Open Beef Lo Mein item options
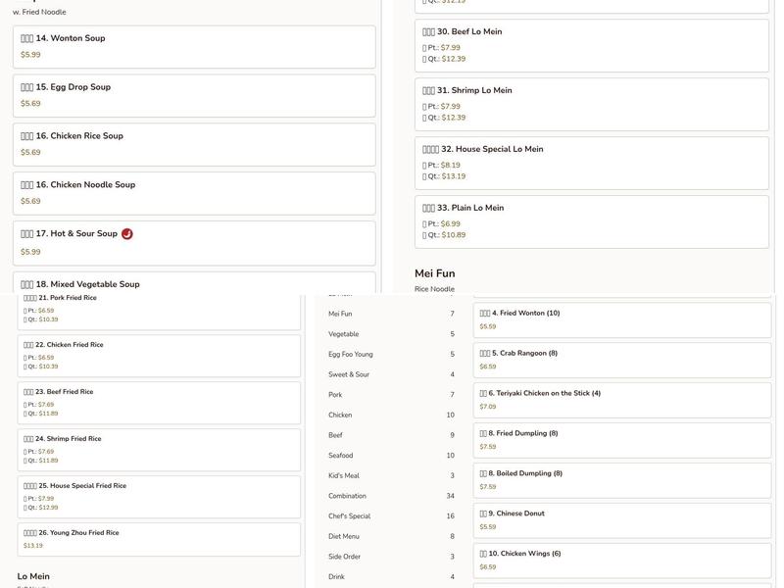The width and height of the screenshot is (784, 588). (x=592, y=45)
